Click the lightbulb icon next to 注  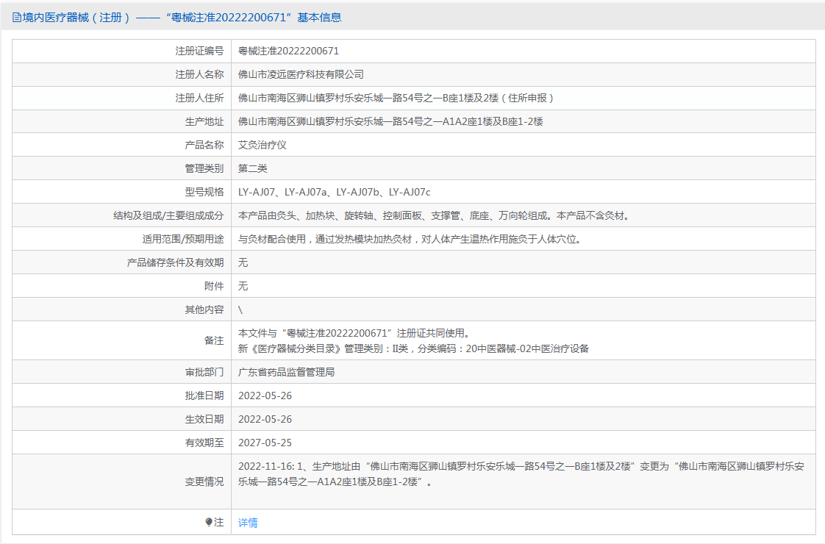tap(209, 522)
